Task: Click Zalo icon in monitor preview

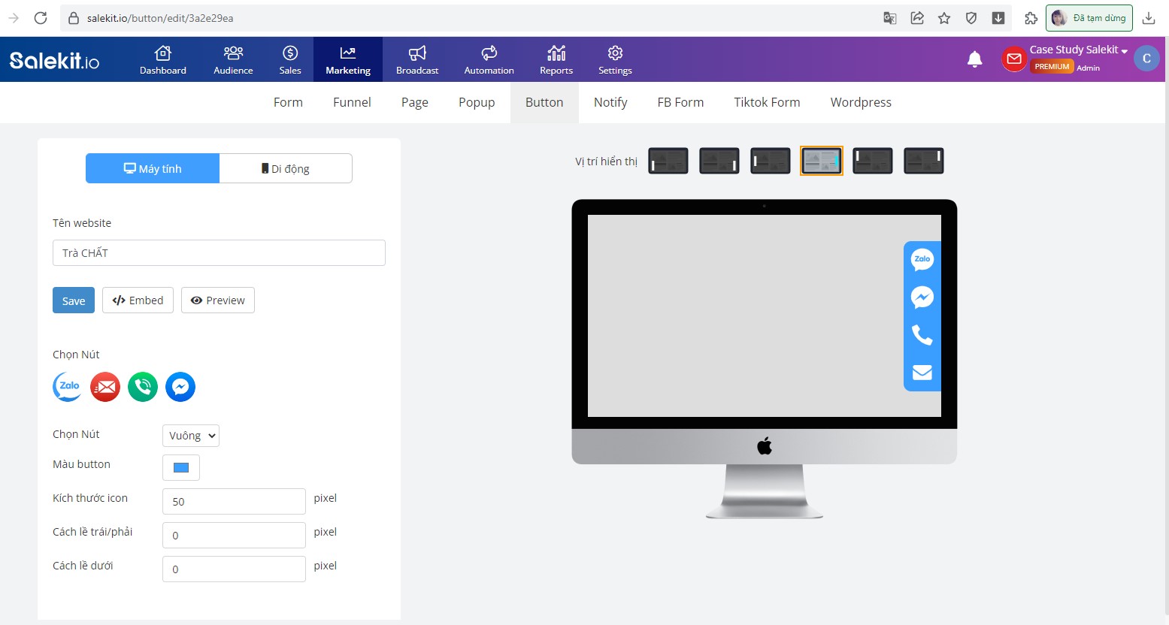Action: pos(922,259)
